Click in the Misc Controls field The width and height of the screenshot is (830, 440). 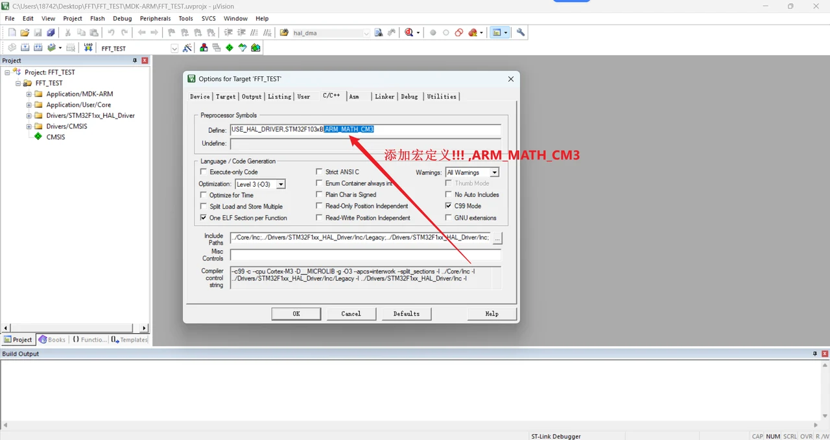366,255
